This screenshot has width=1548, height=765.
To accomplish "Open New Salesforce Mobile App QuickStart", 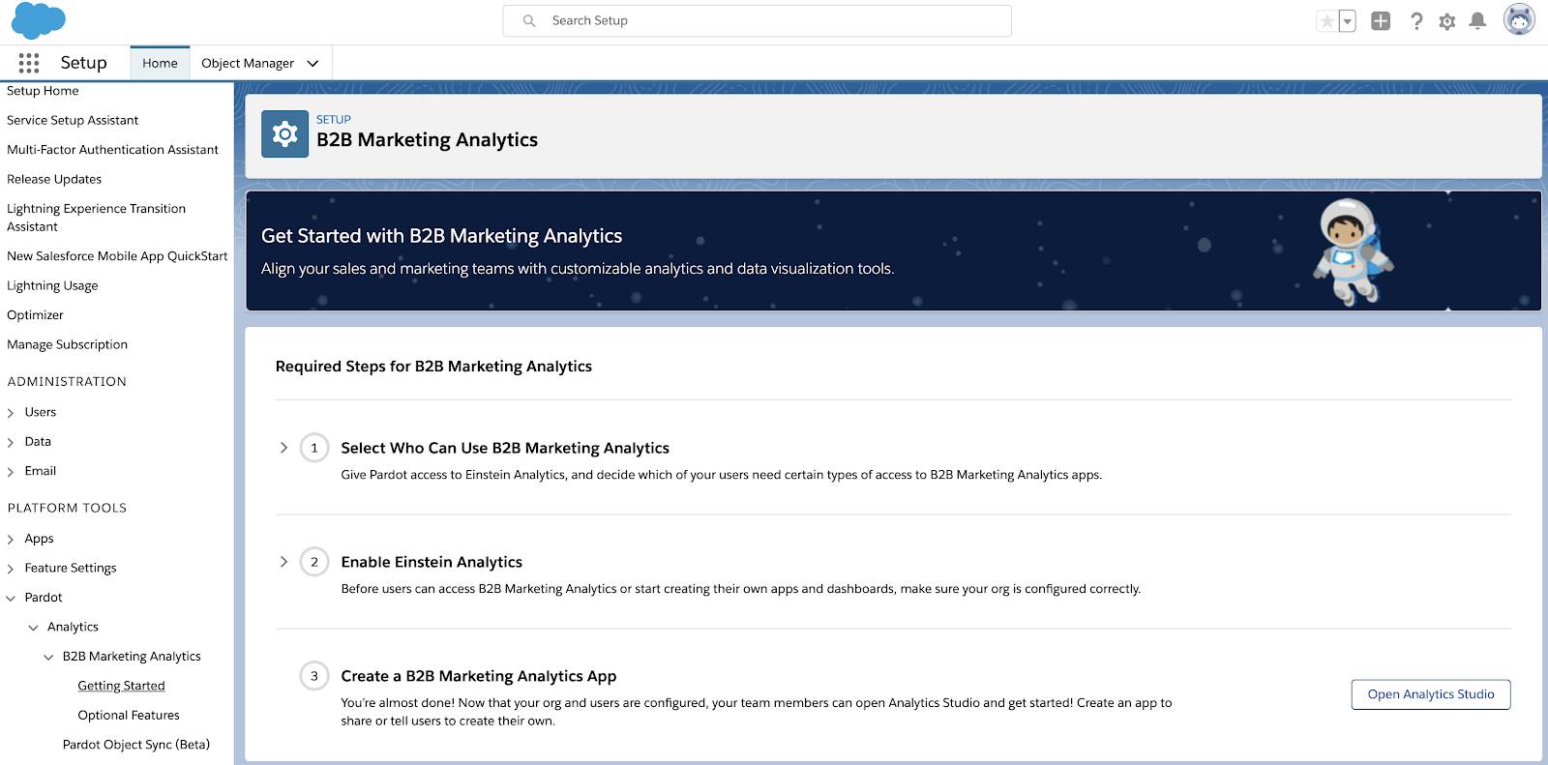I will pyautogui.click(x=117, y=256).
